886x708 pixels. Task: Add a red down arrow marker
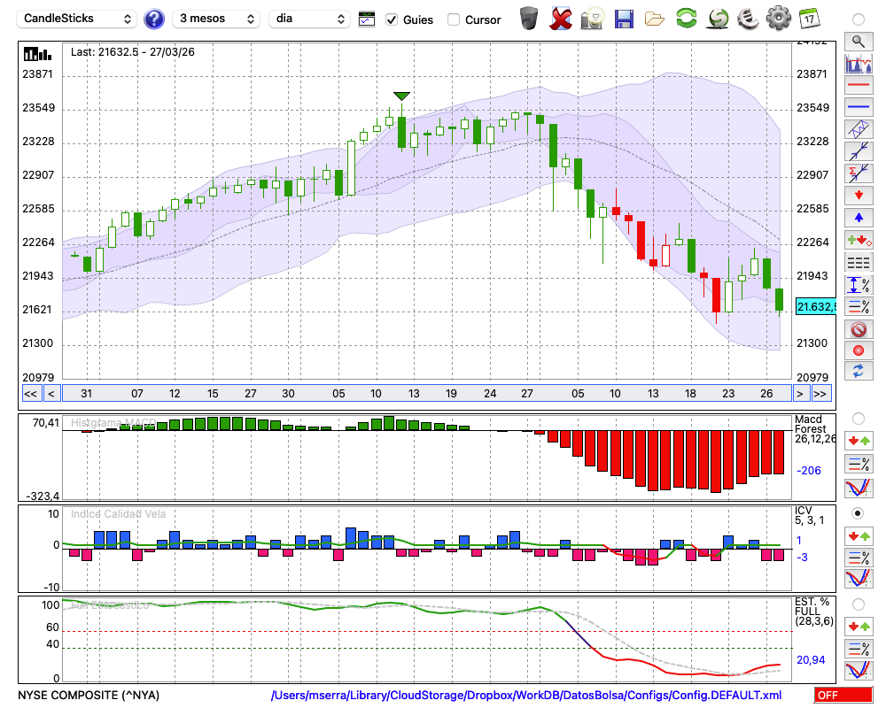click(859, 196)
